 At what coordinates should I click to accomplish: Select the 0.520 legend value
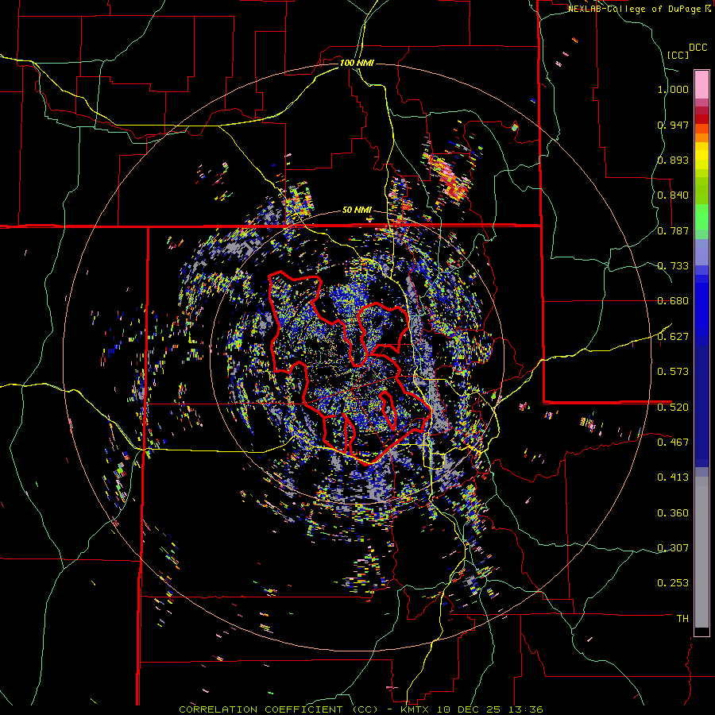coord(673,408)
